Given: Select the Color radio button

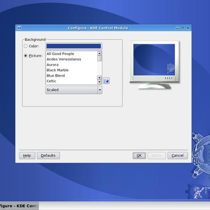Looking at the screenshot, I should click(x=26, y=46).
